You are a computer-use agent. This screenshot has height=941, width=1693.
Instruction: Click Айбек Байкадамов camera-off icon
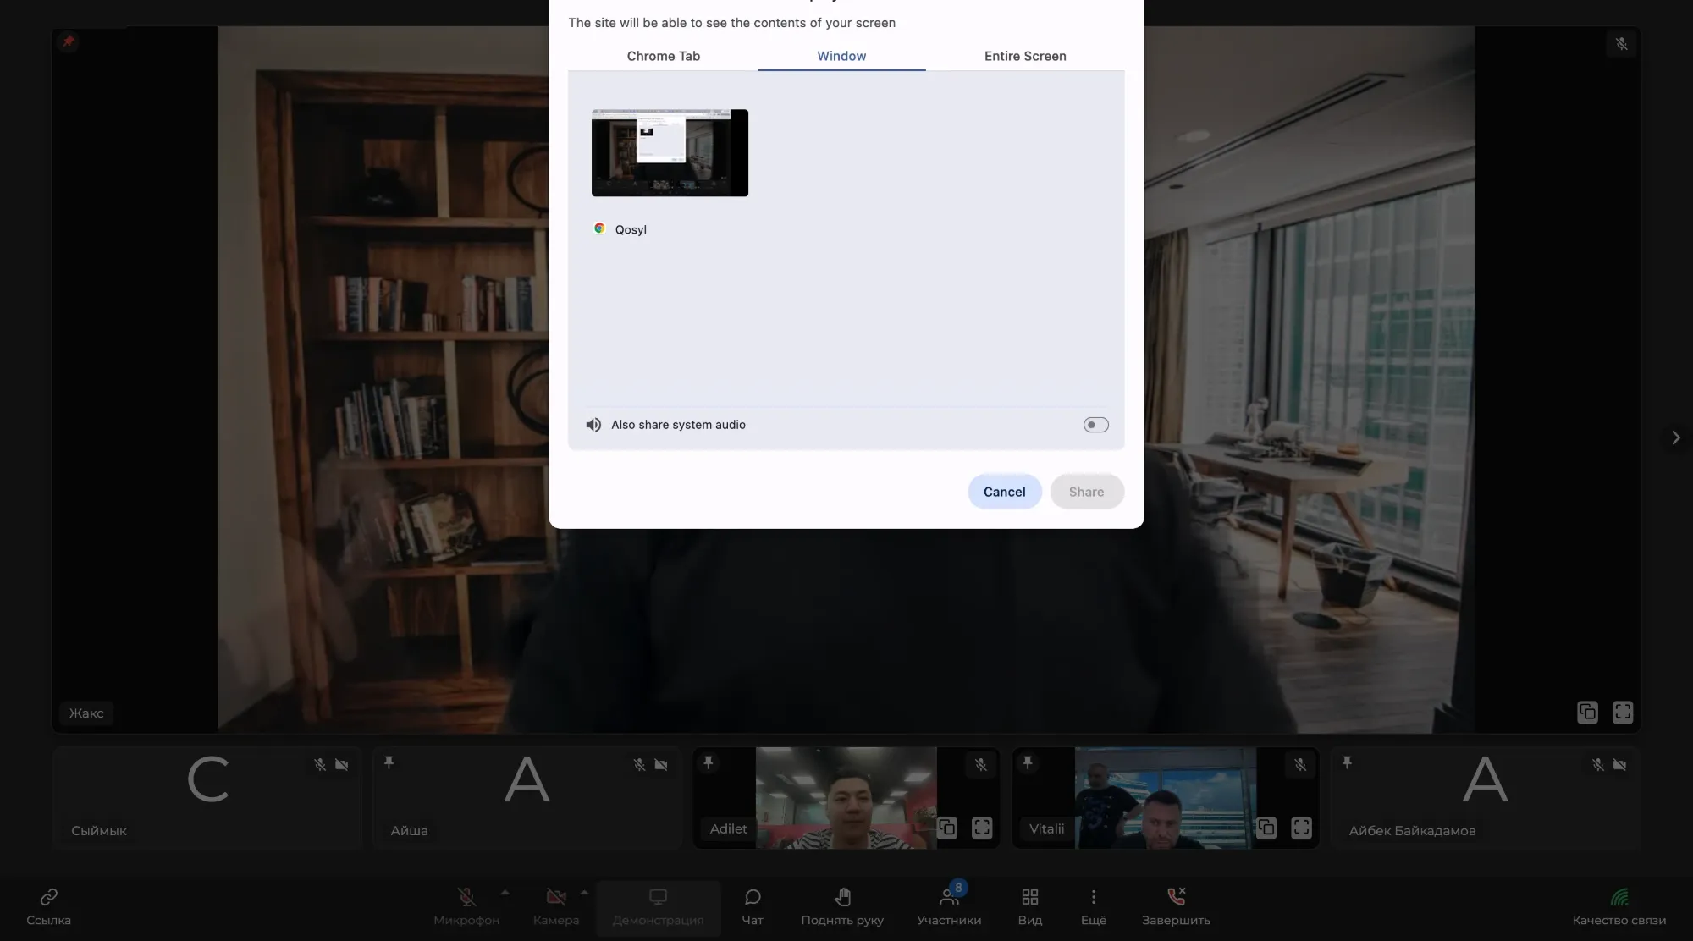(x=1619, y=764)
